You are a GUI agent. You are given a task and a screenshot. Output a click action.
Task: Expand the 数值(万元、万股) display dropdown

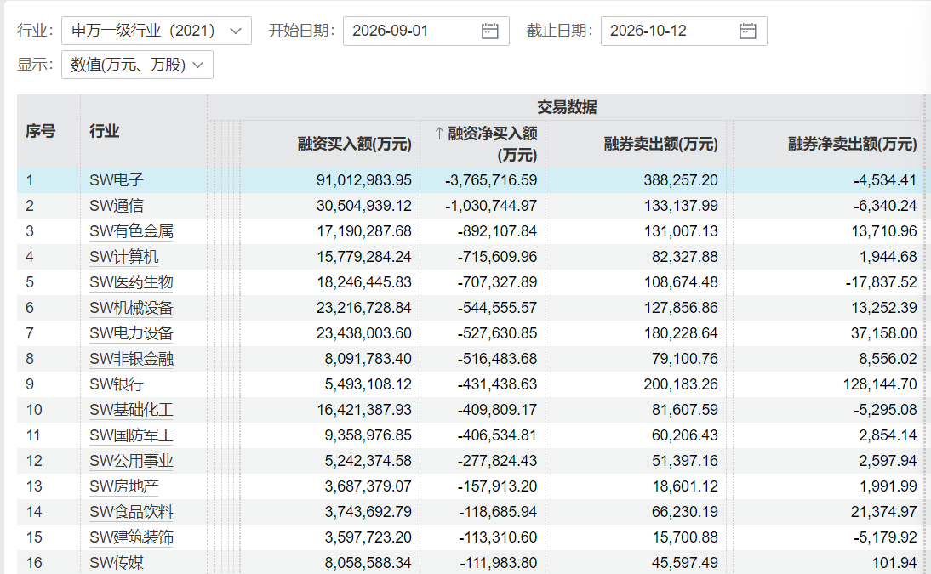point(137,65)
